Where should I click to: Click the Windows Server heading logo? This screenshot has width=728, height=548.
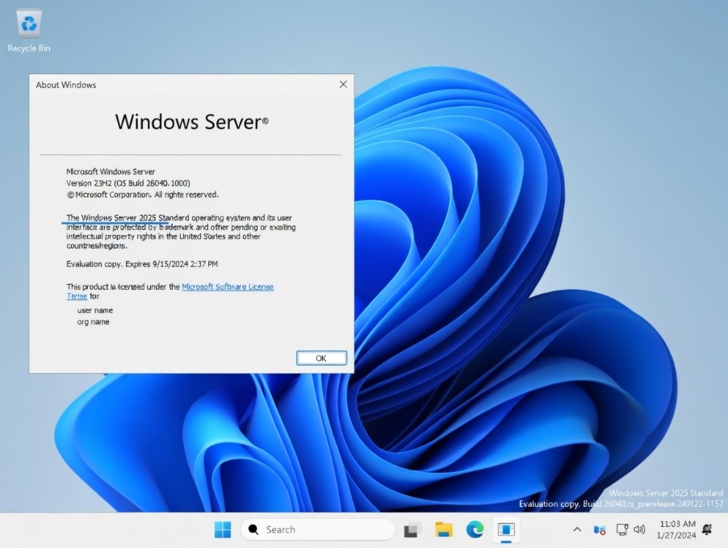pyautogui.click(x=192, y=122)
